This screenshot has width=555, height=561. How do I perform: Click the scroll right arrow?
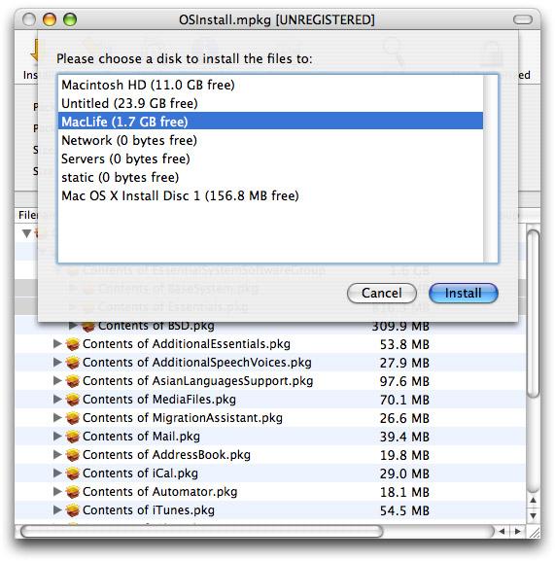[517, 531]
